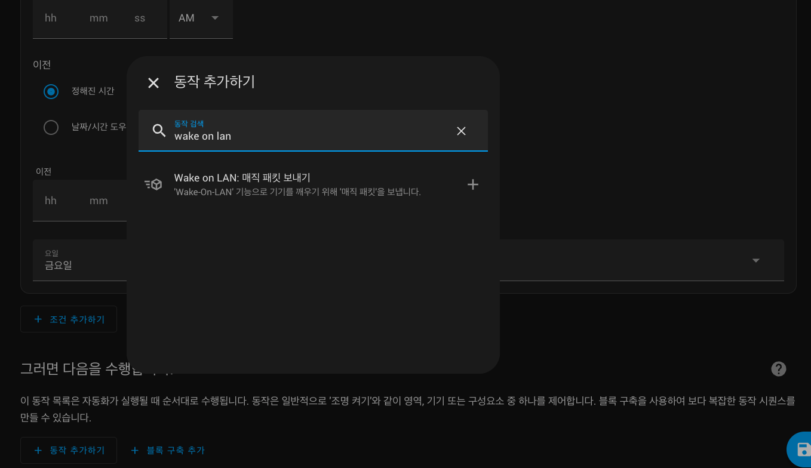Select the 정해진 시간 radio button
The image size is (811, 468).
click(x=51, y=91)
